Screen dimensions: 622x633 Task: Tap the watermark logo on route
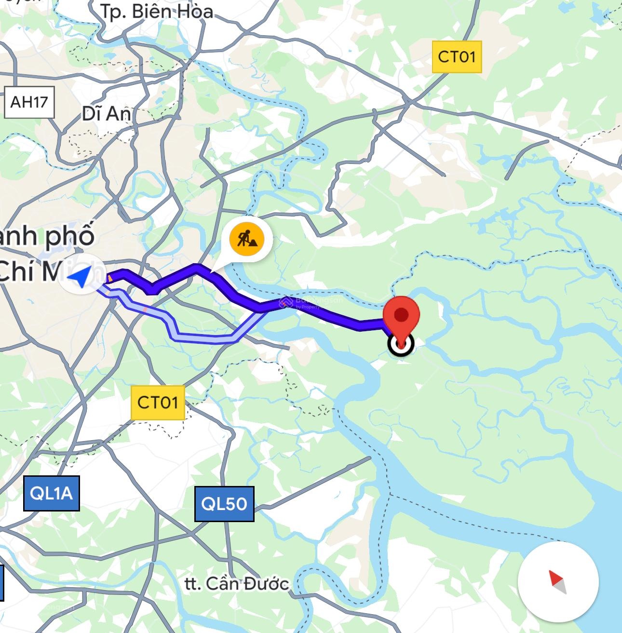pyautogui.click(x=286, y=302)
